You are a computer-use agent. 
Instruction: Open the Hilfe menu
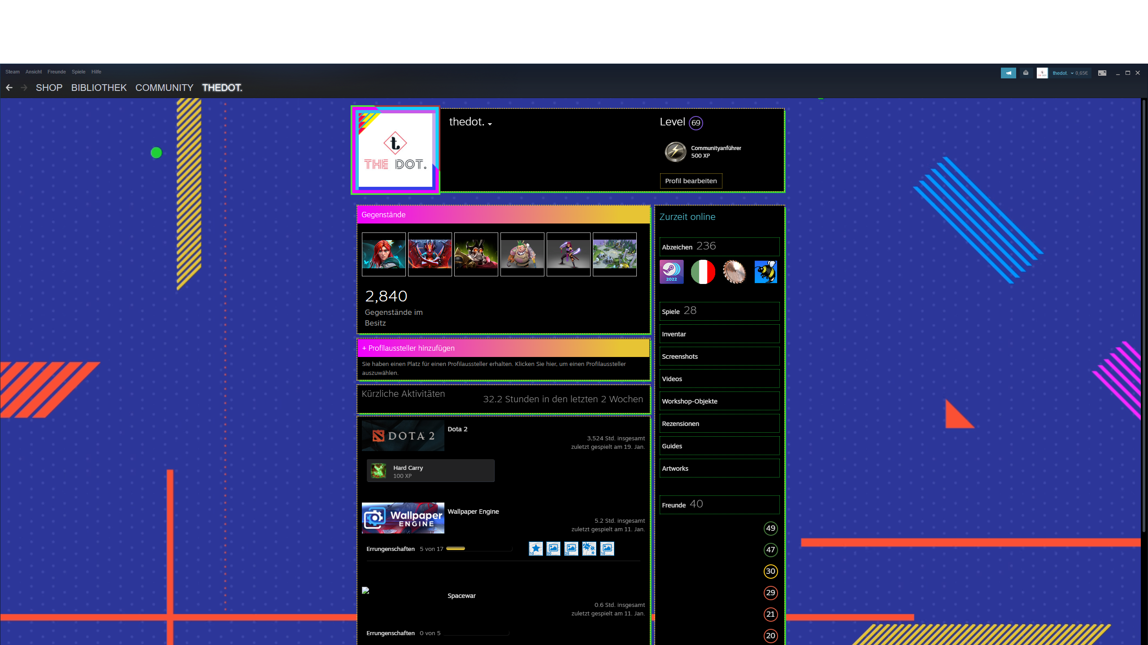pyautogui.click(x=96, y=72)
